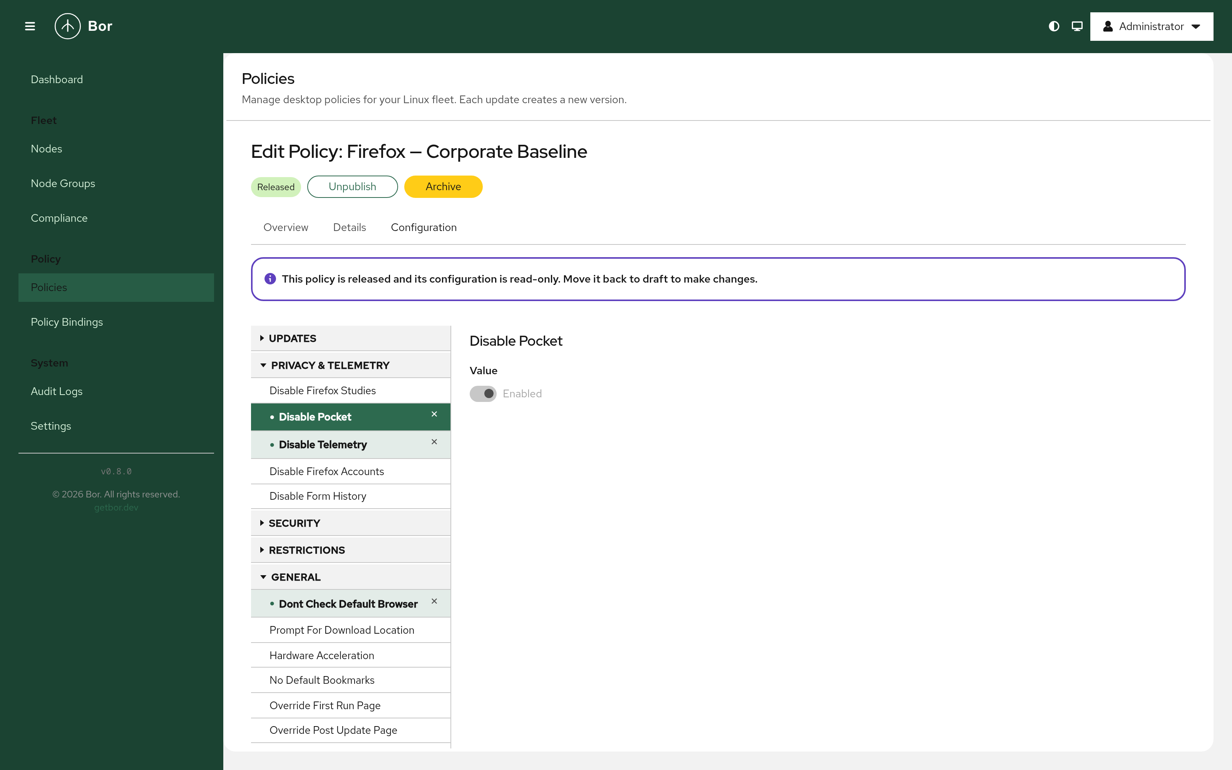Click the Released status badge
Viewport: 1232px width, 770px height.
[x=276, y=187]
